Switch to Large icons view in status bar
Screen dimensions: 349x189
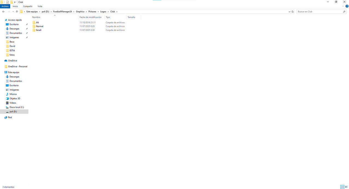347,187
